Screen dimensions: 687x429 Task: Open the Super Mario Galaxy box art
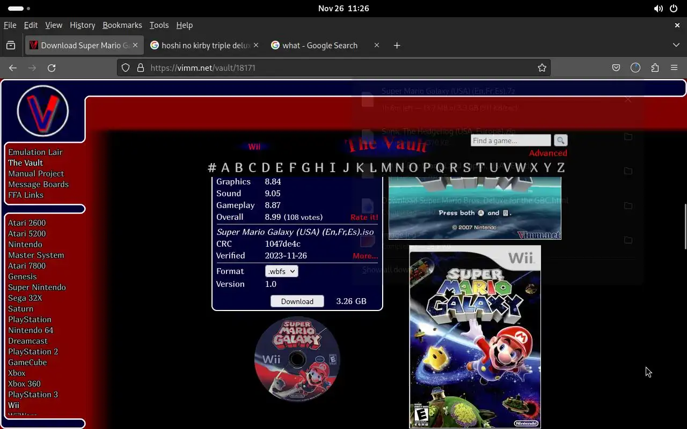coord(475,337)
